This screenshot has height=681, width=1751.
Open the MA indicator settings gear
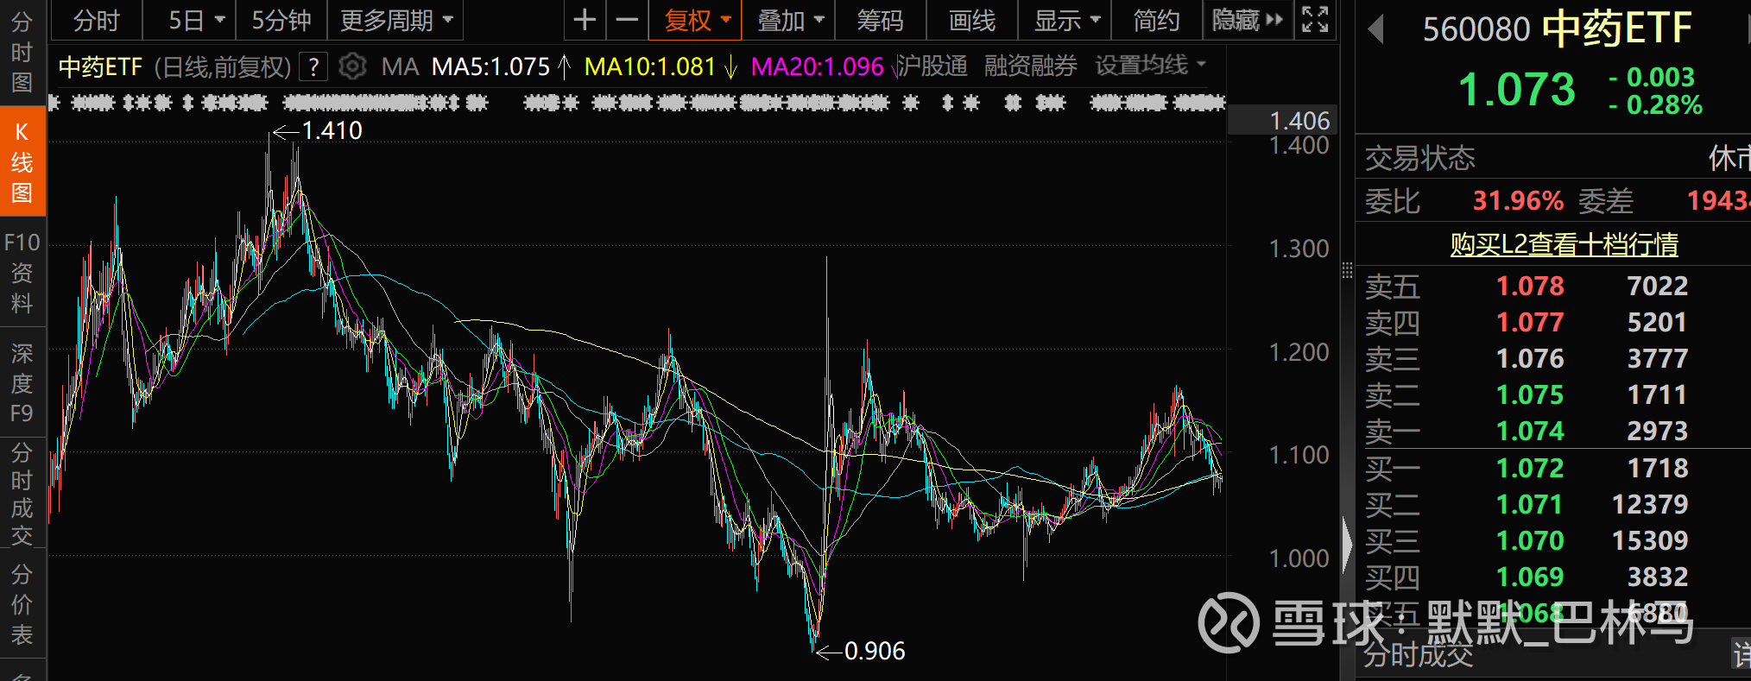pos(352,66)
